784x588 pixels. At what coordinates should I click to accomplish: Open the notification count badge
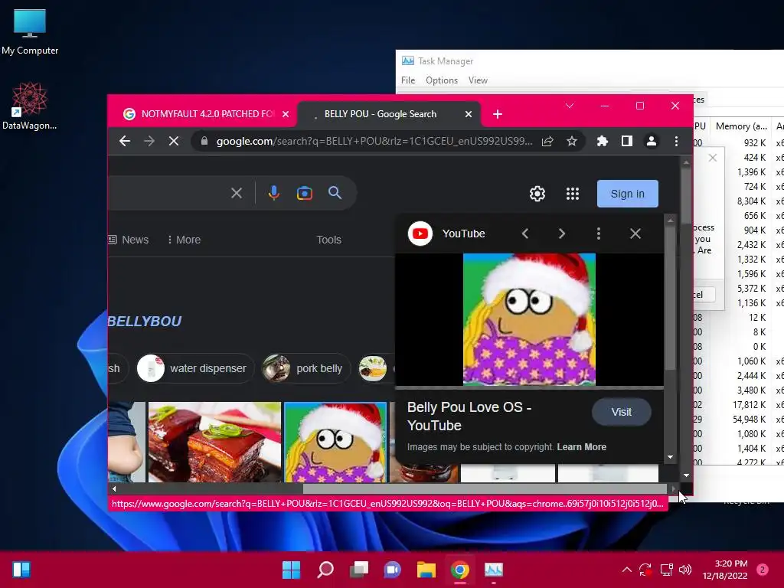(x=763, y=570)
